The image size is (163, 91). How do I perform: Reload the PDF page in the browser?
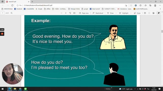tap(12, 5)
